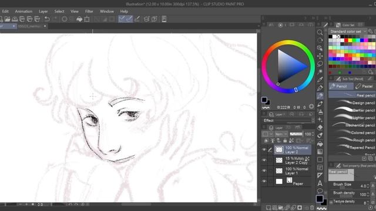
Task: Select the Pen tool
Action: [320, 88]
